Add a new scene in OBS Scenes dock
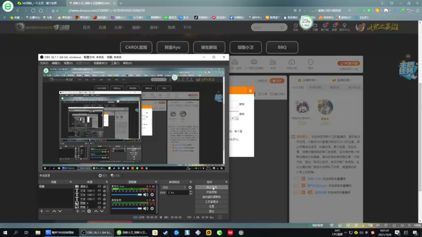This screenshot has width=422, height=237. pos(42,211)
